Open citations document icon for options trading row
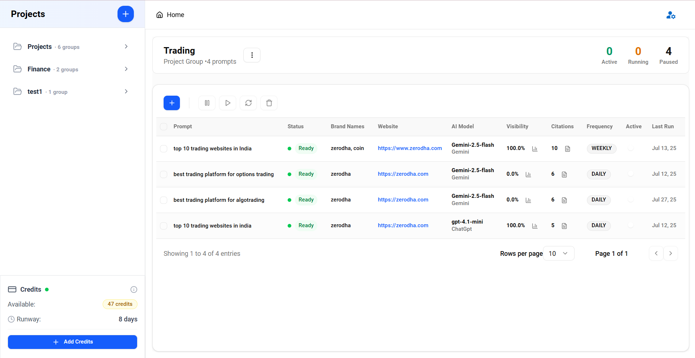Screen dimensions: 695x358 pos(564,174)
